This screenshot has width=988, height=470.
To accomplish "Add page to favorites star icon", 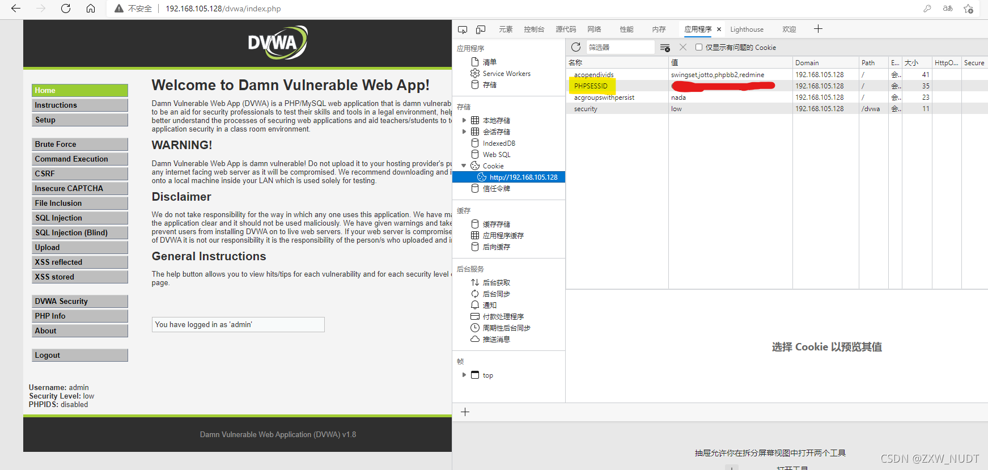I will (x=968, y=9).
